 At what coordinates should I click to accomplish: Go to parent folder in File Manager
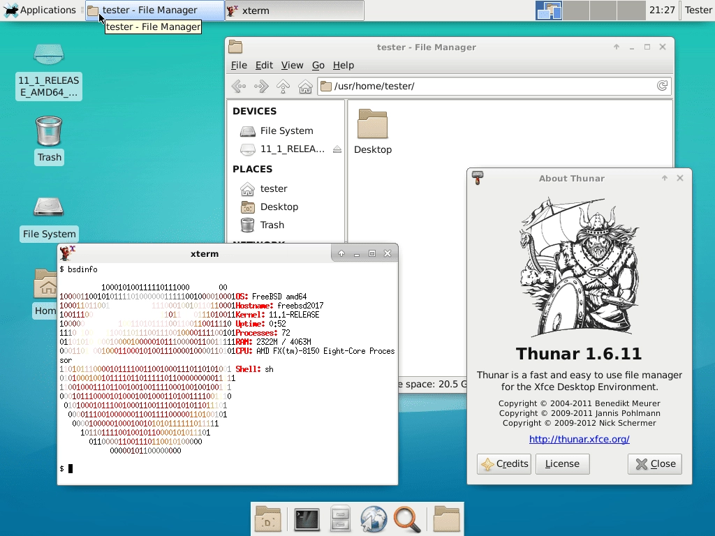point(283,86)
